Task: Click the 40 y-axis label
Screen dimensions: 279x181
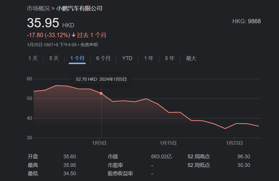Action: (x=29, y=118)
